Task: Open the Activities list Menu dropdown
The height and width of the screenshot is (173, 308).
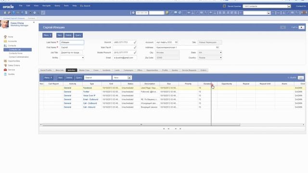Action: coord(48,78)
